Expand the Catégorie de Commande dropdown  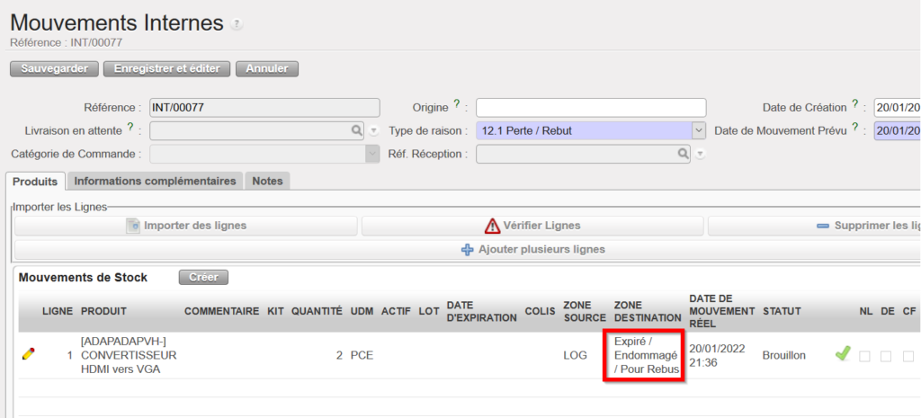point(372,154)
